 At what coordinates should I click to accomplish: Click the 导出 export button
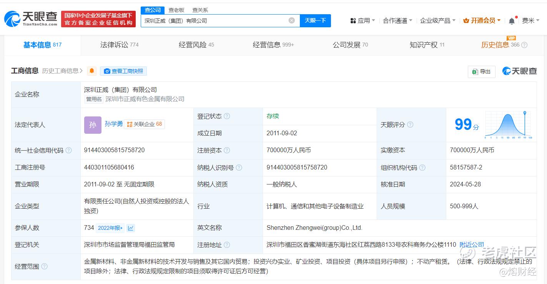481,71
